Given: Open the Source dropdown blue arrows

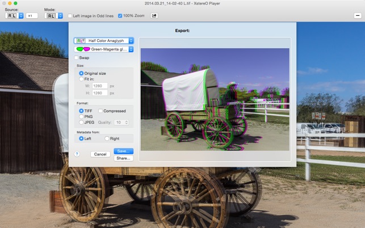Looking at the screenshot, I should [x=21, y=15].
